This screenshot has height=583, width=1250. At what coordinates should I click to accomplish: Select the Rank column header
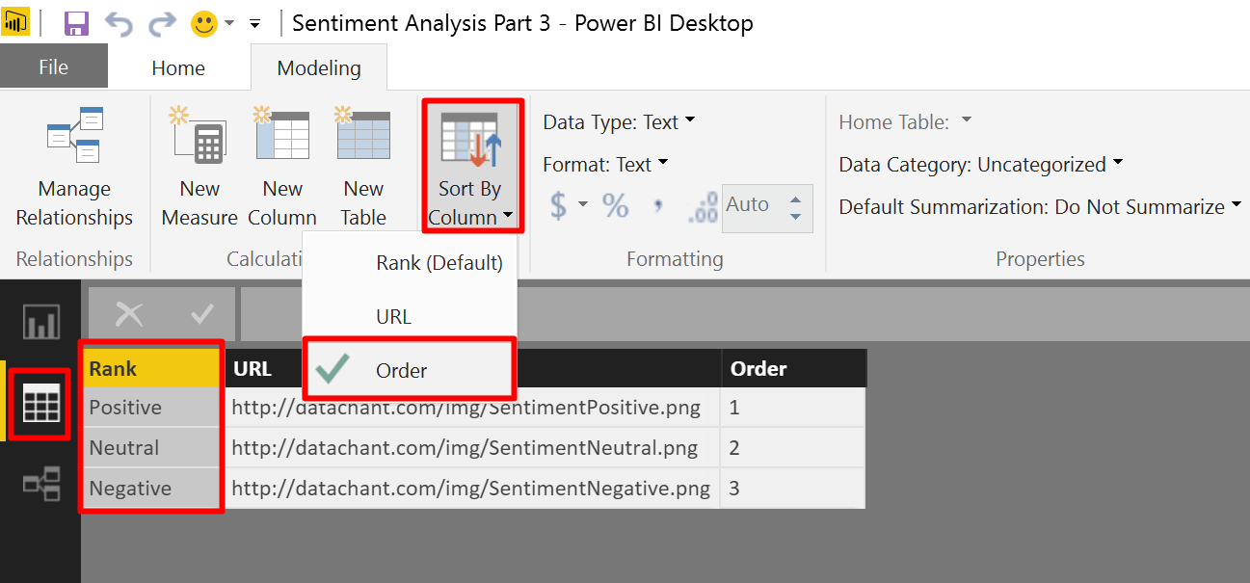(152, 369)
